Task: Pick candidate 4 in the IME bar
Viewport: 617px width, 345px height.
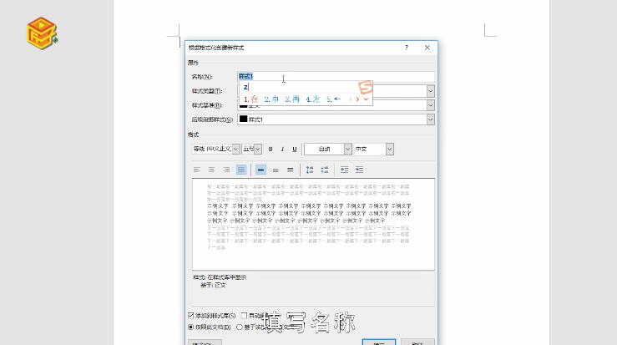Action: 312,99
